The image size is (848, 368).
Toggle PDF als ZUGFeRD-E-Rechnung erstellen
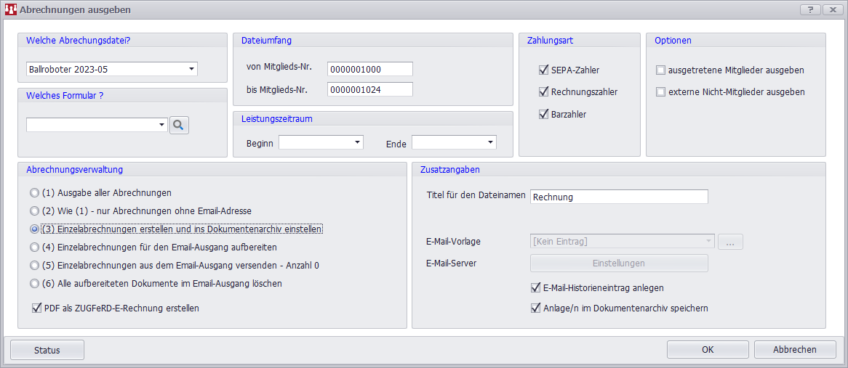tap(37, 308)
